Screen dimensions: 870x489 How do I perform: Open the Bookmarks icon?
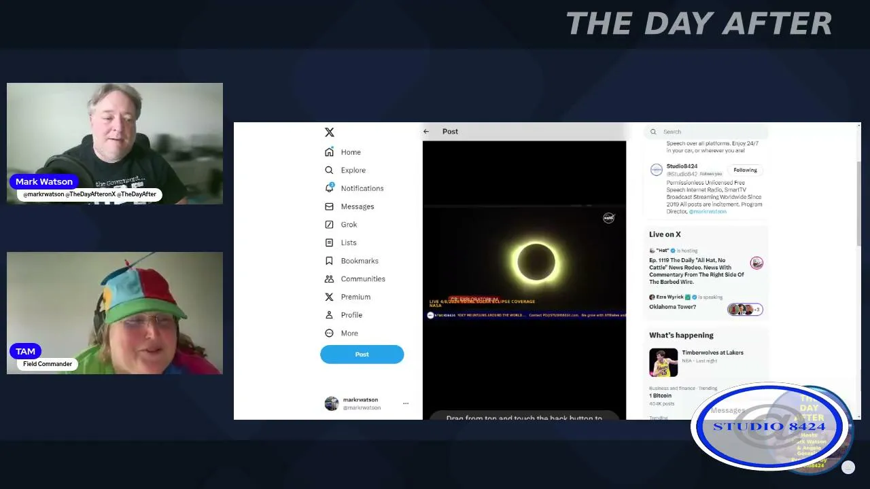coord(329,261)
